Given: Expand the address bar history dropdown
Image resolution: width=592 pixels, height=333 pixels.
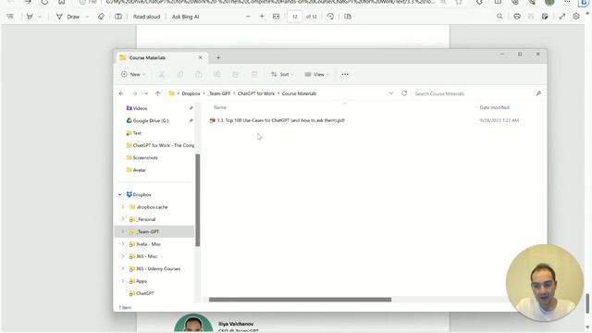Looking at the screenshot, I should 391,93.
